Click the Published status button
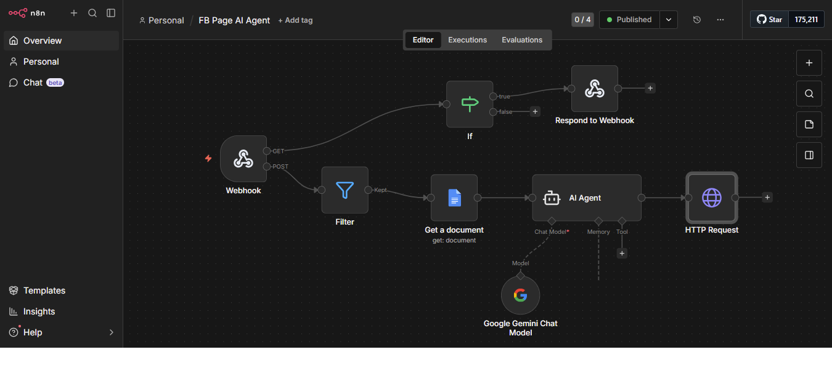This screenshot has width=832, height=368. pyautogui.click(x=629, y=20)
